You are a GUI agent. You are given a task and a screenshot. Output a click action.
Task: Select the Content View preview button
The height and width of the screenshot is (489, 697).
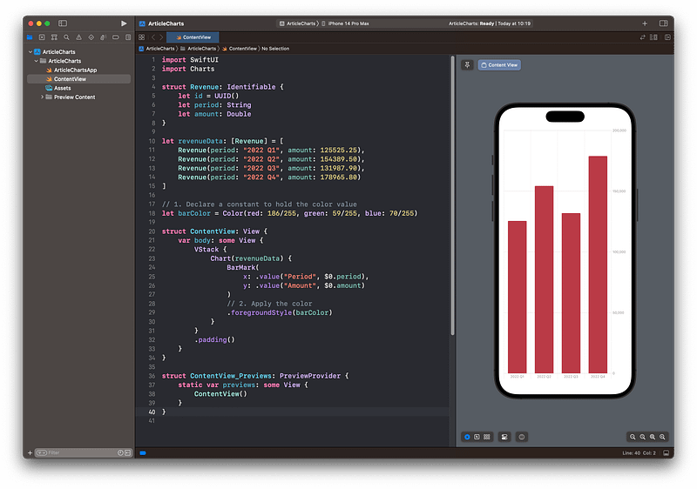pos(499,64)
